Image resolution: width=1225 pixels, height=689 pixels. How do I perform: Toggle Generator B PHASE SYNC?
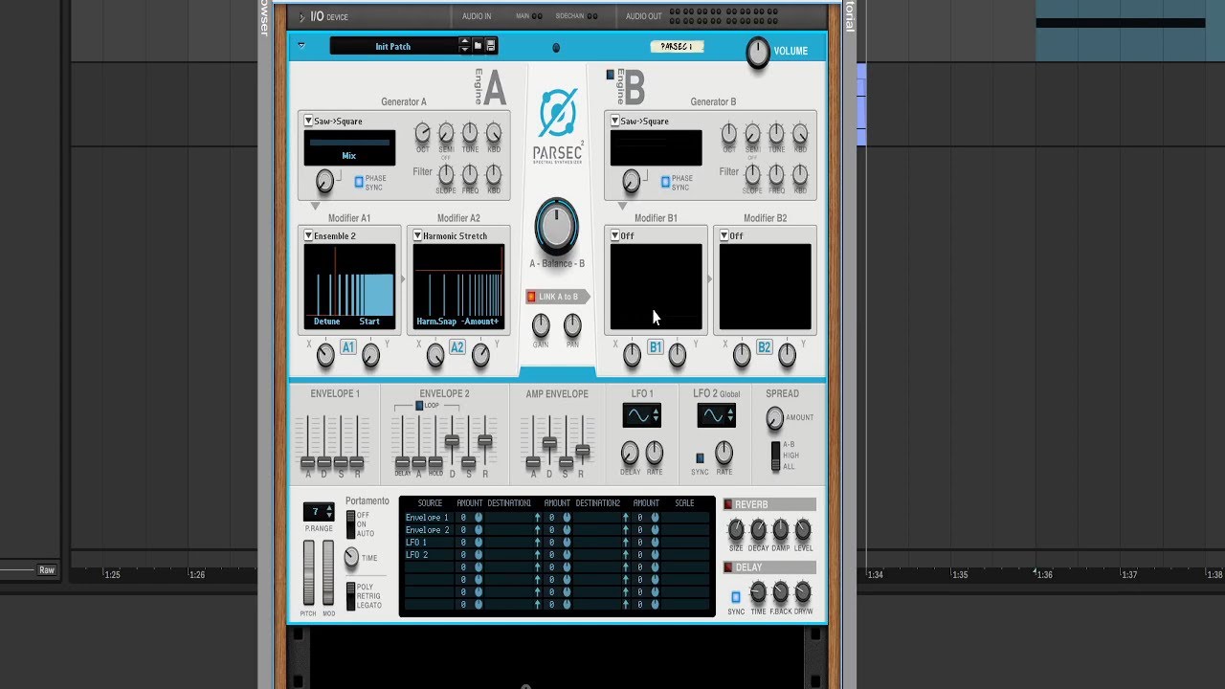click(x=665, y=181)
